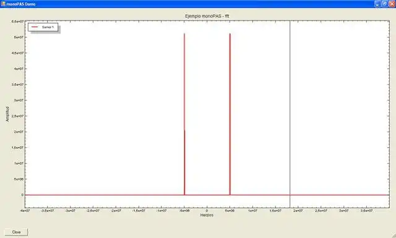Click the chart title 'Ejemplo monoPAS - fft'
This screenshot has height=238, width=396.
(x=207, y=16)
